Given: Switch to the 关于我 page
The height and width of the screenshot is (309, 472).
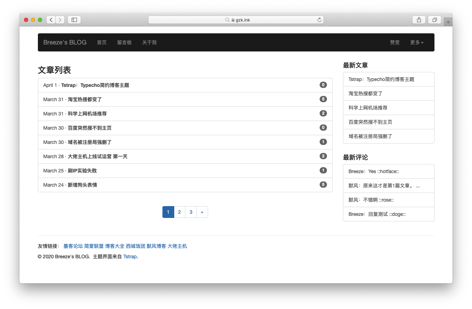Looking at the screenshot, I should pos(149,42).
